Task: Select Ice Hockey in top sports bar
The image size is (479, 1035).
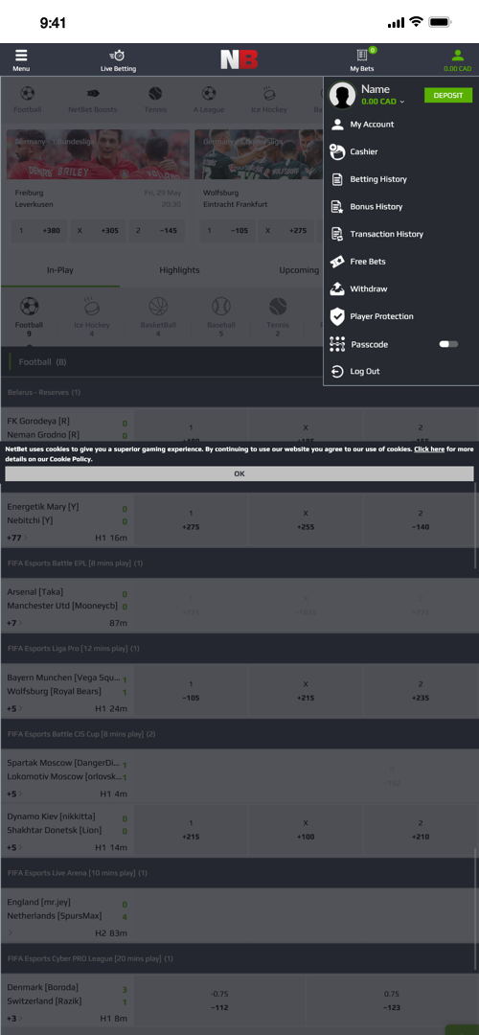Action: pyautogui.click(x=269, y=100)
